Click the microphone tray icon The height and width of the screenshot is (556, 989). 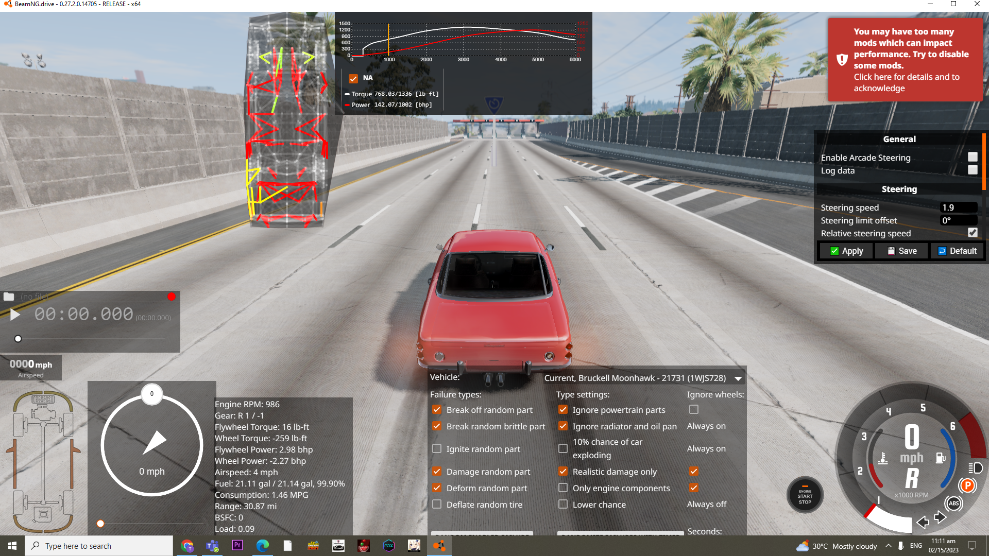coord(900,546)
